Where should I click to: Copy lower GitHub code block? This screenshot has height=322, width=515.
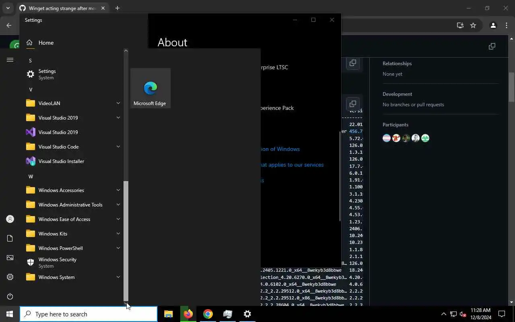pos(353,104)
